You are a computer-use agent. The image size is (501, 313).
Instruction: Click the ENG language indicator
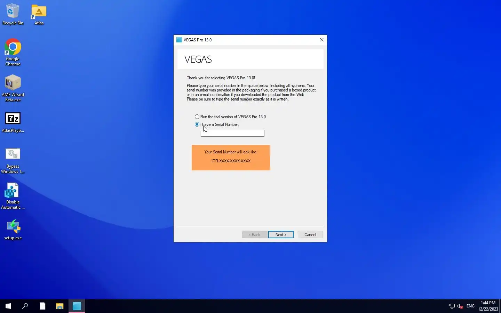pos(470,306)
